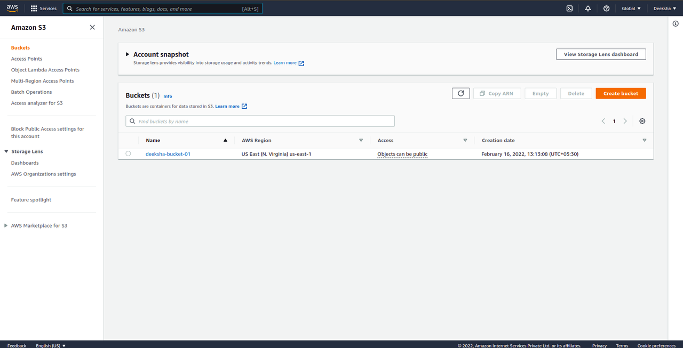Open the Services grid menu

coord(43,9)
